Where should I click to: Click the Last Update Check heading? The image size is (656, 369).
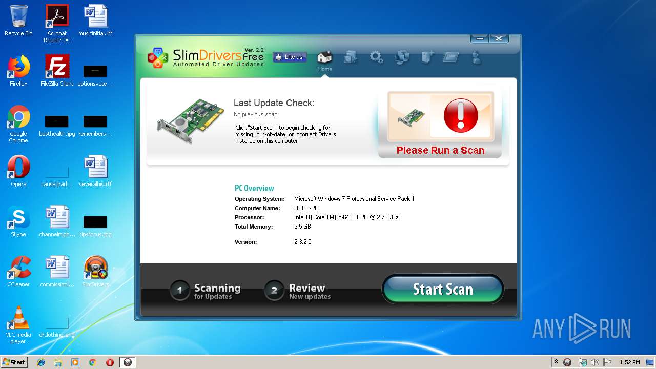[x=274, y=103]
